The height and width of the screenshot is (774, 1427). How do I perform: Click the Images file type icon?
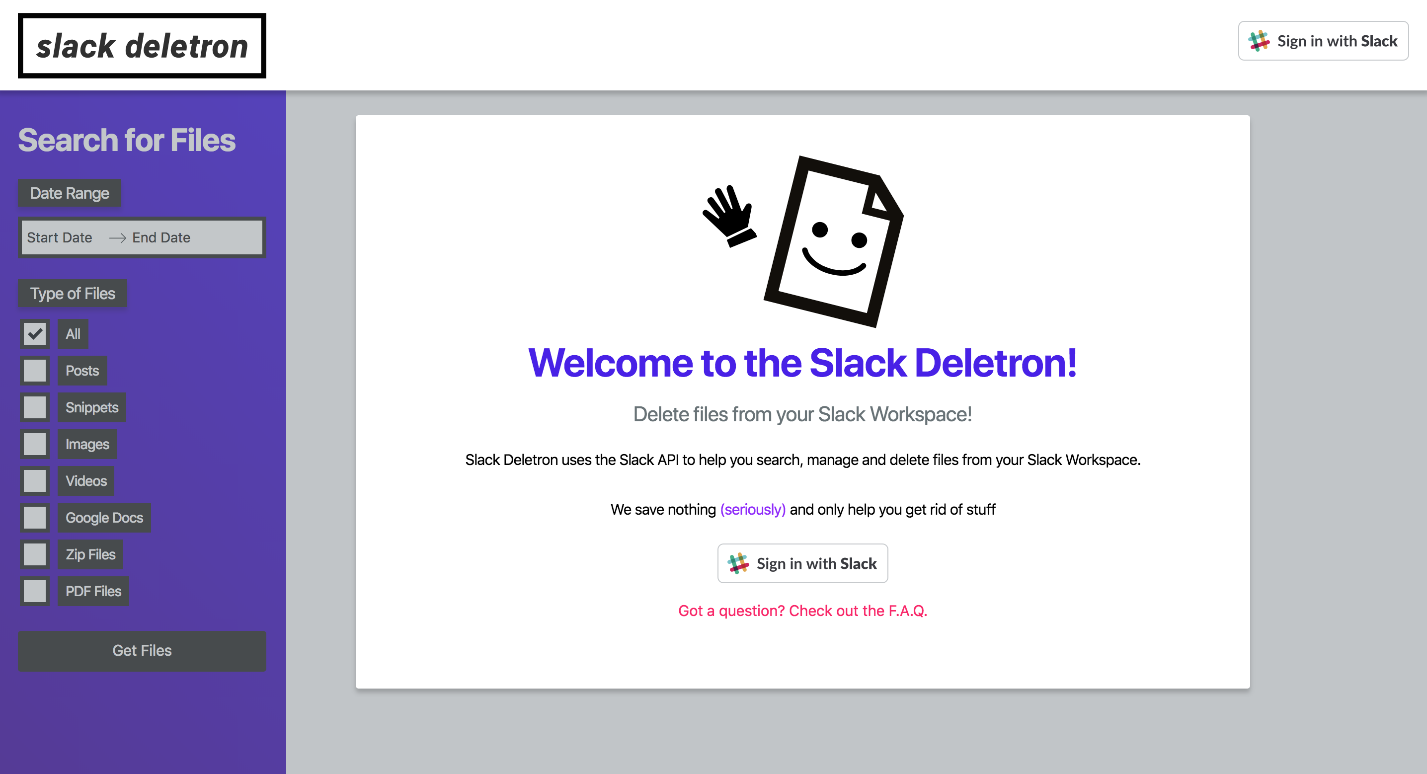click(33, 444)
